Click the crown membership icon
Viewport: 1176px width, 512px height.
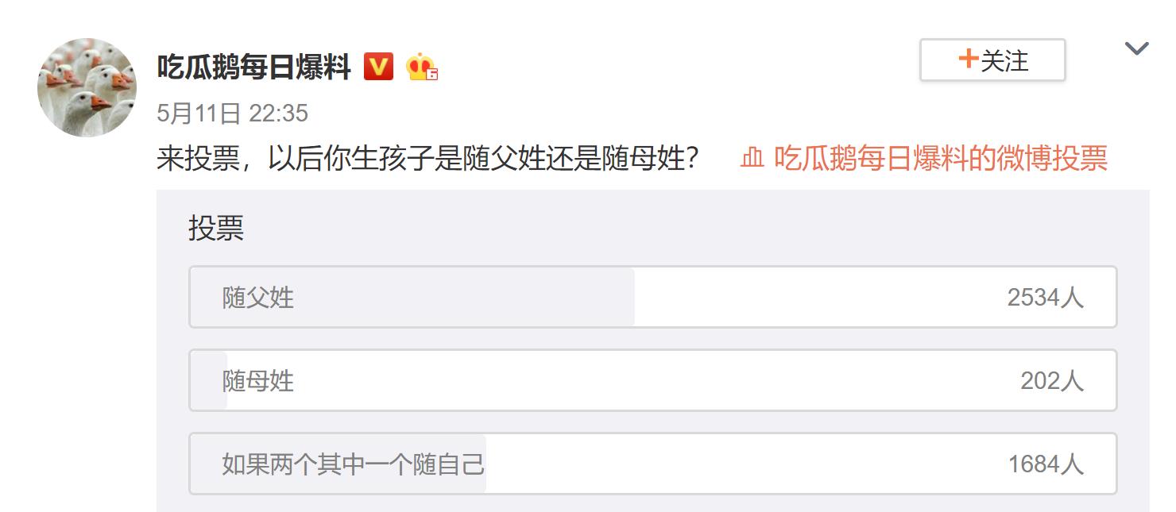click(422, 67)
